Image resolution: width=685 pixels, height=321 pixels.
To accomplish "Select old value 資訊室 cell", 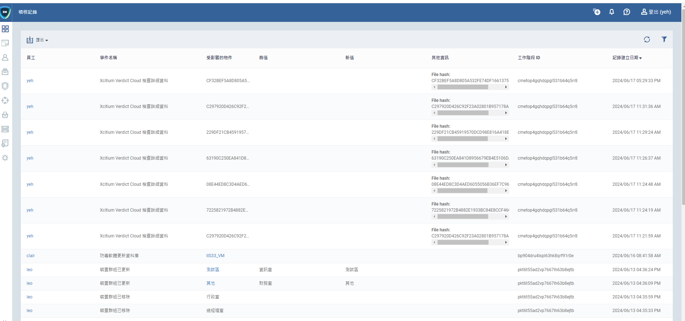I will (x=265, y=270).
